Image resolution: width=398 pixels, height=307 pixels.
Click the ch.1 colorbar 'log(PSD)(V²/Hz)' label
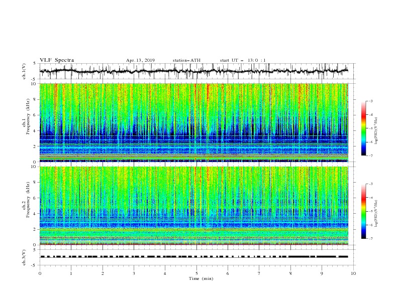[x=376, y=131]
